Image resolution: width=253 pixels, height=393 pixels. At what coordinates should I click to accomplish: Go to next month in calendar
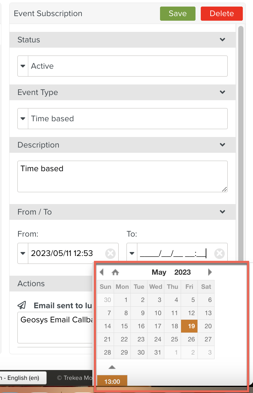coord(210,272)
